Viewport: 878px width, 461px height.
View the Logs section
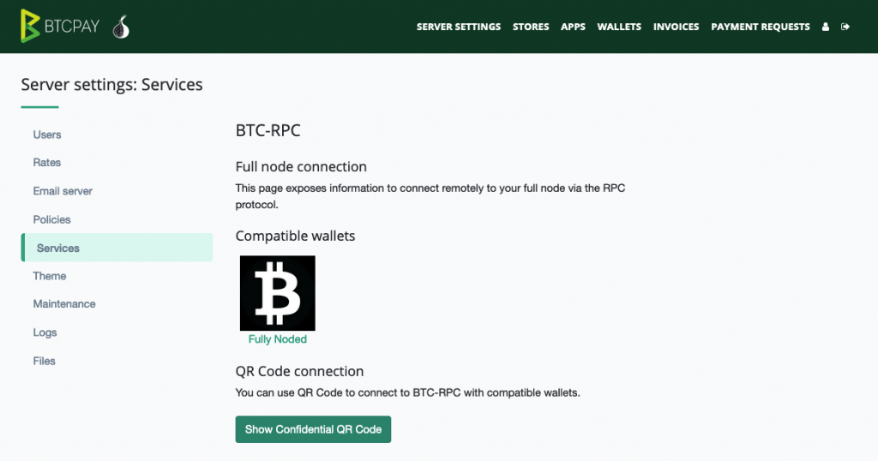click(45, 332)
